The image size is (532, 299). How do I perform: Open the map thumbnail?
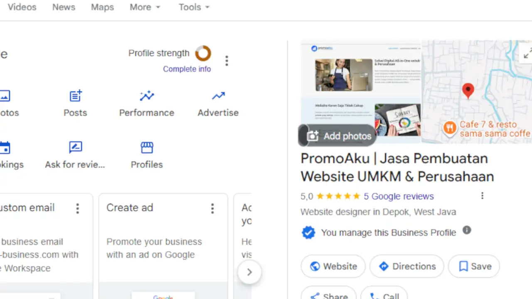click(477, 91)
